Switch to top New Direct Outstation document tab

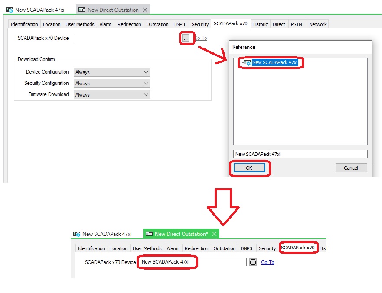[x=113, y=10]
